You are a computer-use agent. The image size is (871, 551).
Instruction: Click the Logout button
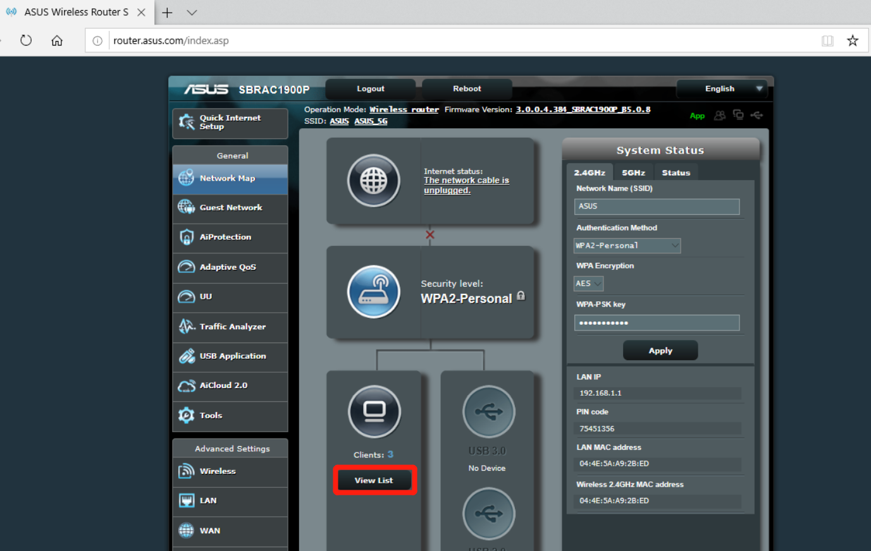click(371, 88)
